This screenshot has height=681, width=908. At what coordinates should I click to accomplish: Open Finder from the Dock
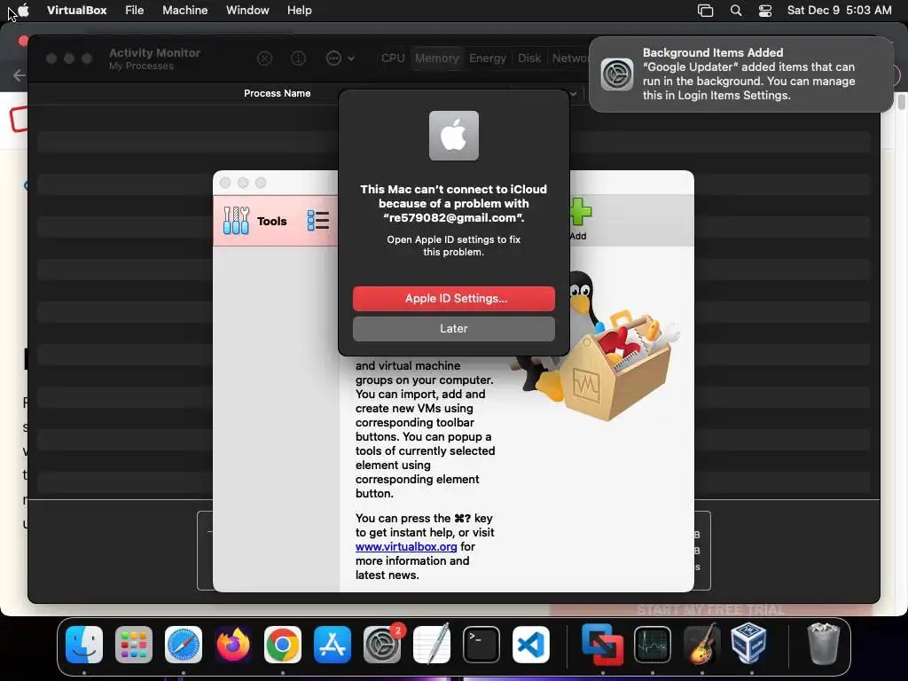click(84, 645)
